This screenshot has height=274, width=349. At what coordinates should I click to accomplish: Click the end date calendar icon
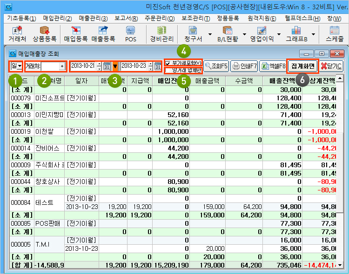pyautogui.click(x=158, y=66)
